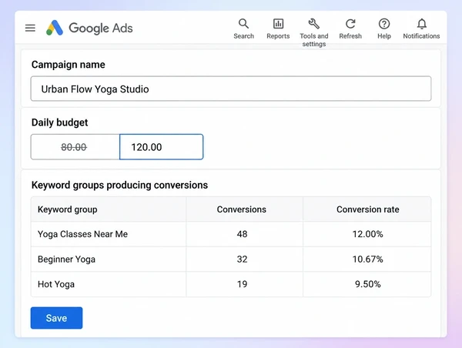Click the Campaign name label
The image size is (462, 348).
tap(69, 65)
